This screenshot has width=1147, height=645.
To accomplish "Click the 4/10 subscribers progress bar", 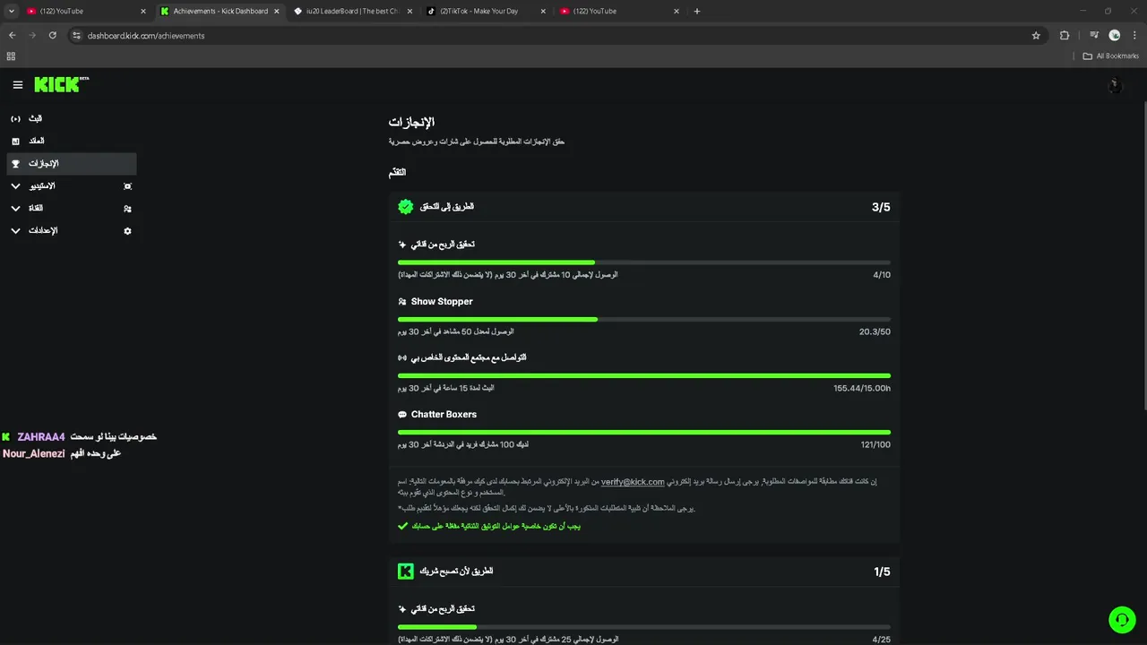I will [x=644, y=262].
